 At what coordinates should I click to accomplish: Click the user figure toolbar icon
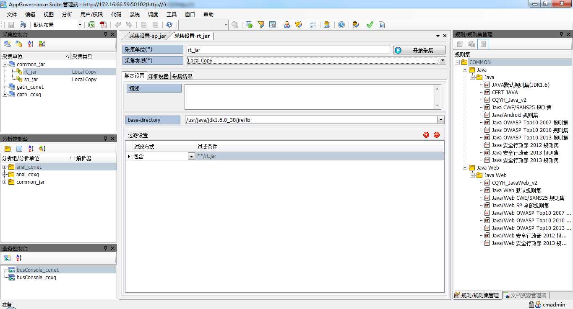pyautogui.click(x=287, y=25)
